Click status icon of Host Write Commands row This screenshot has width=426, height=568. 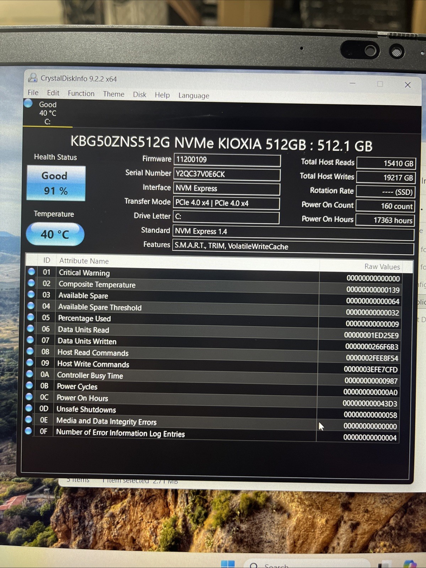coord(30,362)
